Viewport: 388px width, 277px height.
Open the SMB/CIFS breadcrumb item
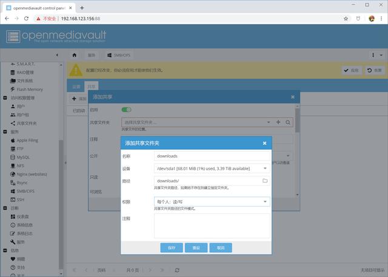pyautogui.click(x=119, y=55)
